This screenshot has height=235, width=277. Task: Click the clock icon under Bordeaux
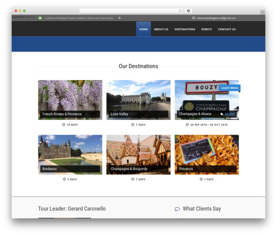click(x=64, y=179)
